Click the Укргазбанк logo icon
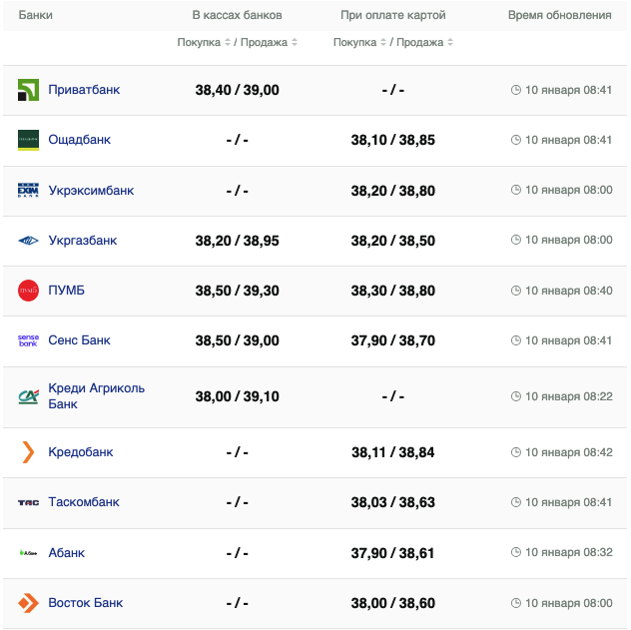 point(28,241)
